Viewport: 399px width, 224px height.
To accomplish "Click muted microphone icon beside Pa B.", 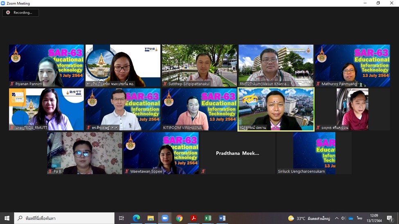I will tap(50, 171).
